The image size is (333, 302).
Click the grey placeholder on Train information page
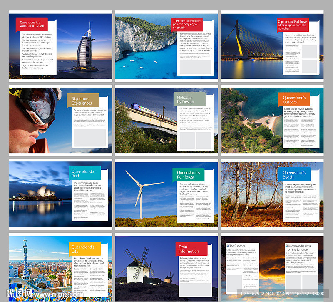[x=195, y=289]
